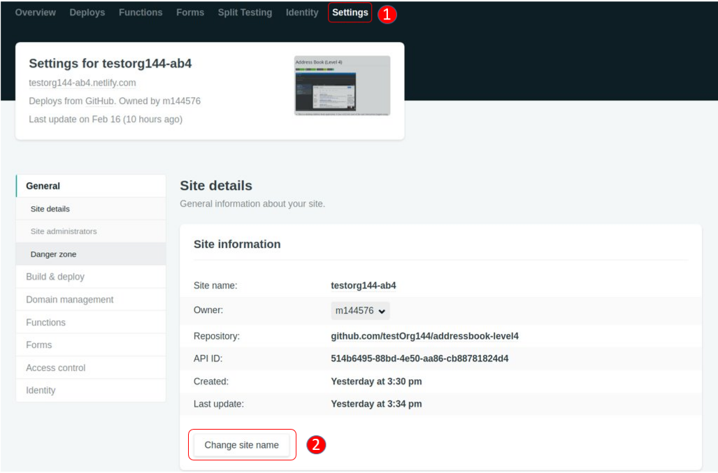718x473 pixels.
Task: Go to Access control settings
Action: pos(55,368)
